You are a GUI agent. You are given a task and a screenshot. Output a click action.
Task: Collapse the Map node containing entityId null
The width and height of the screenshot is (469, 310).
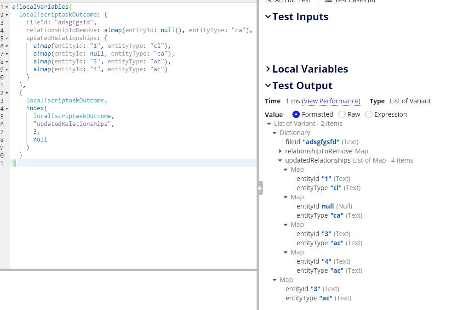(x=286, y=197)
